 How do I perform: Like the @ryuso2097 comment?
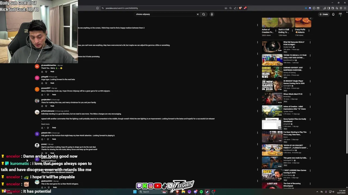click(42, 95)
